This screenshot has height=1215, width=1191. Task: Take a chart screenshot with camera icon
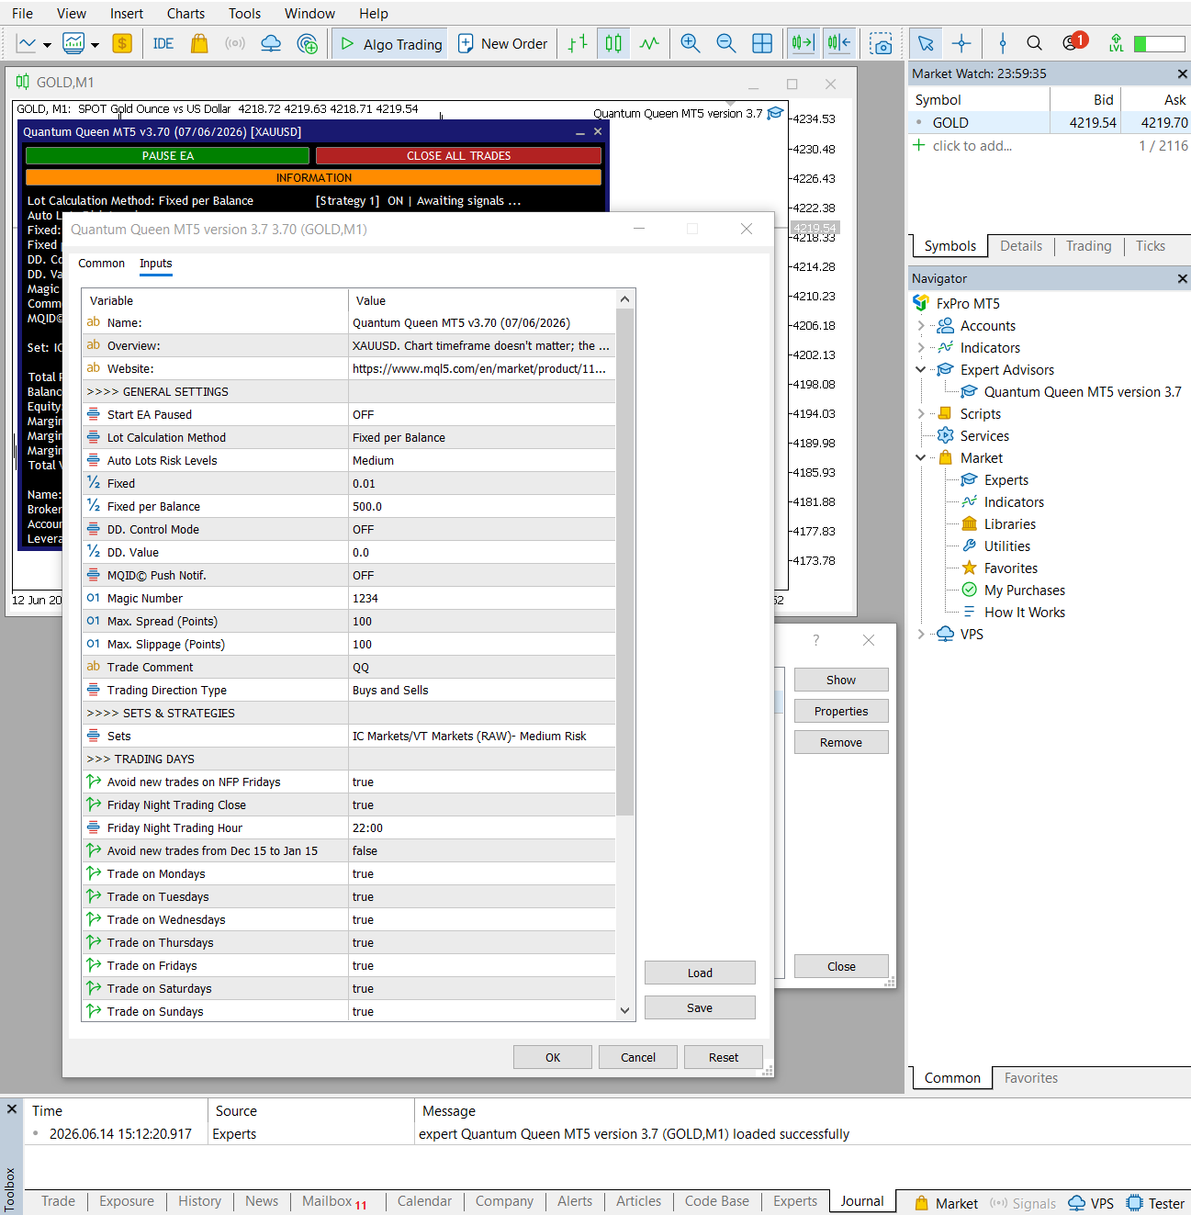point(882,43)
